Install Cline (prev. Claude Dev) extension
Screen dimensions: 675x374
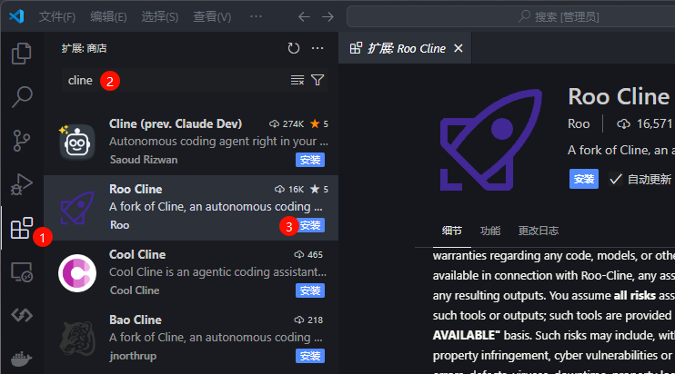pyautogui.click(x=310, y=160)
